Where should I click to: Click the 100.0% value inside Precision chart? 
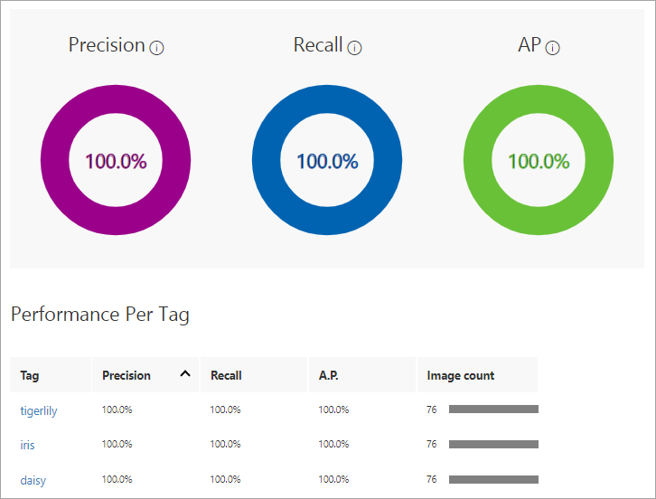pyautogui.click(x=116, y=162)
